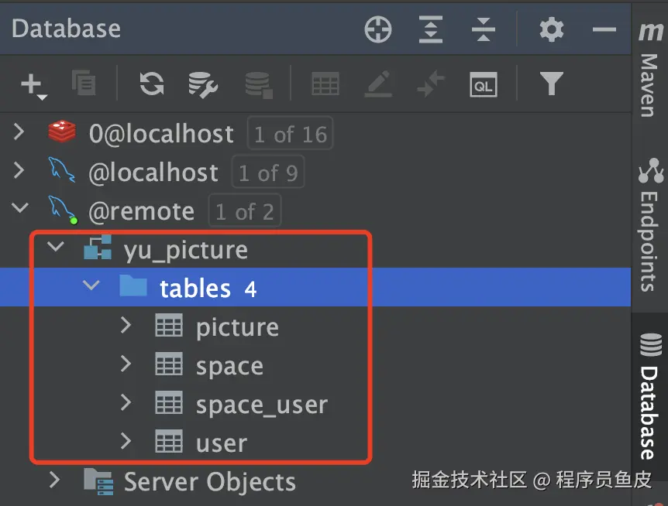The height and width of the screenshot is (506, 668).
Task: Expand the 0@localhost Redis node
Action: point(19,133)
